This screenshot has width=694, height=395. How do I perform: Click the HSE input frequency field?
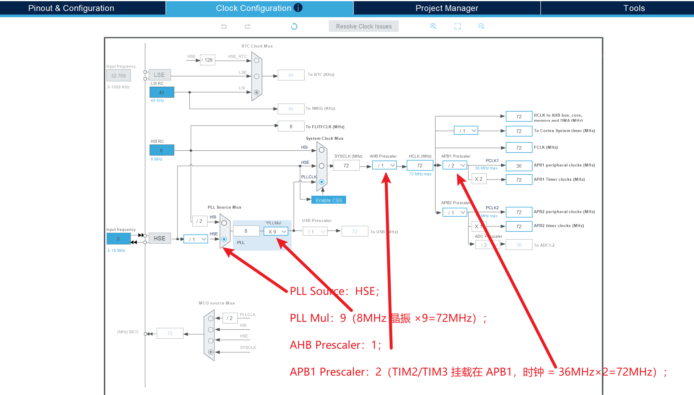click(x=118, y=239)
